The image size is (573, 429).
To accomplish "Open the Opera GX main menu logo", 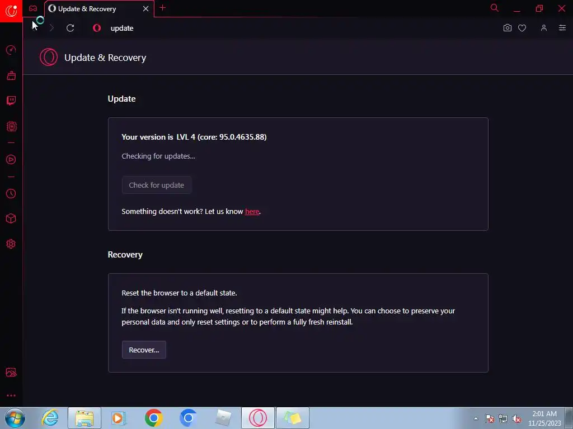I will pyautogui.click(x=11, y=11).
